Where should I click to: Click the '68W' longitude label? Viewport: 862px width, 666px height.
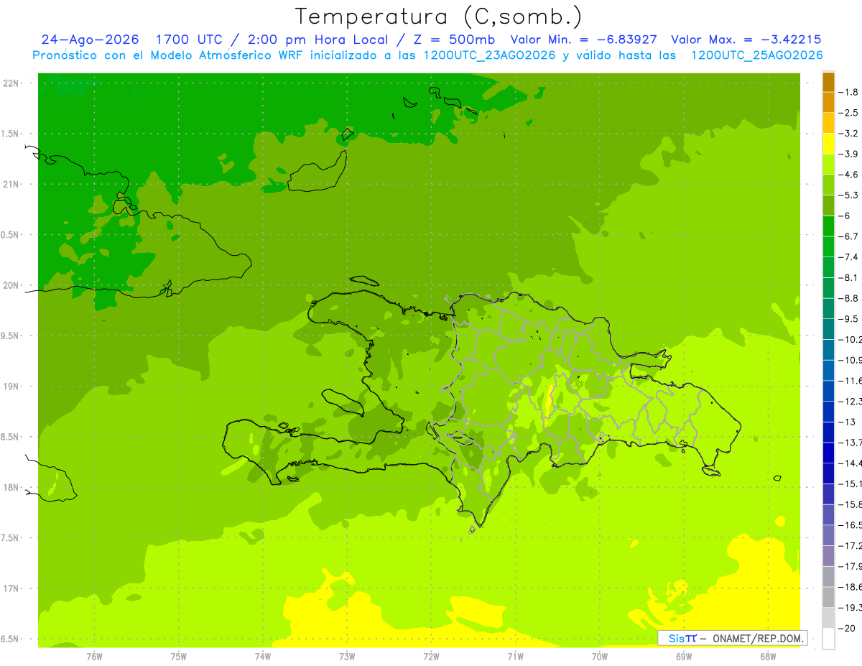click(768, 657)
